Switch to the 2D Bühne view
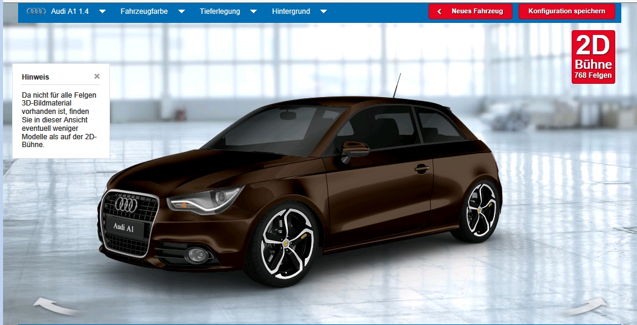This screenshot has width=637, height=325. [x=593, y=57]
